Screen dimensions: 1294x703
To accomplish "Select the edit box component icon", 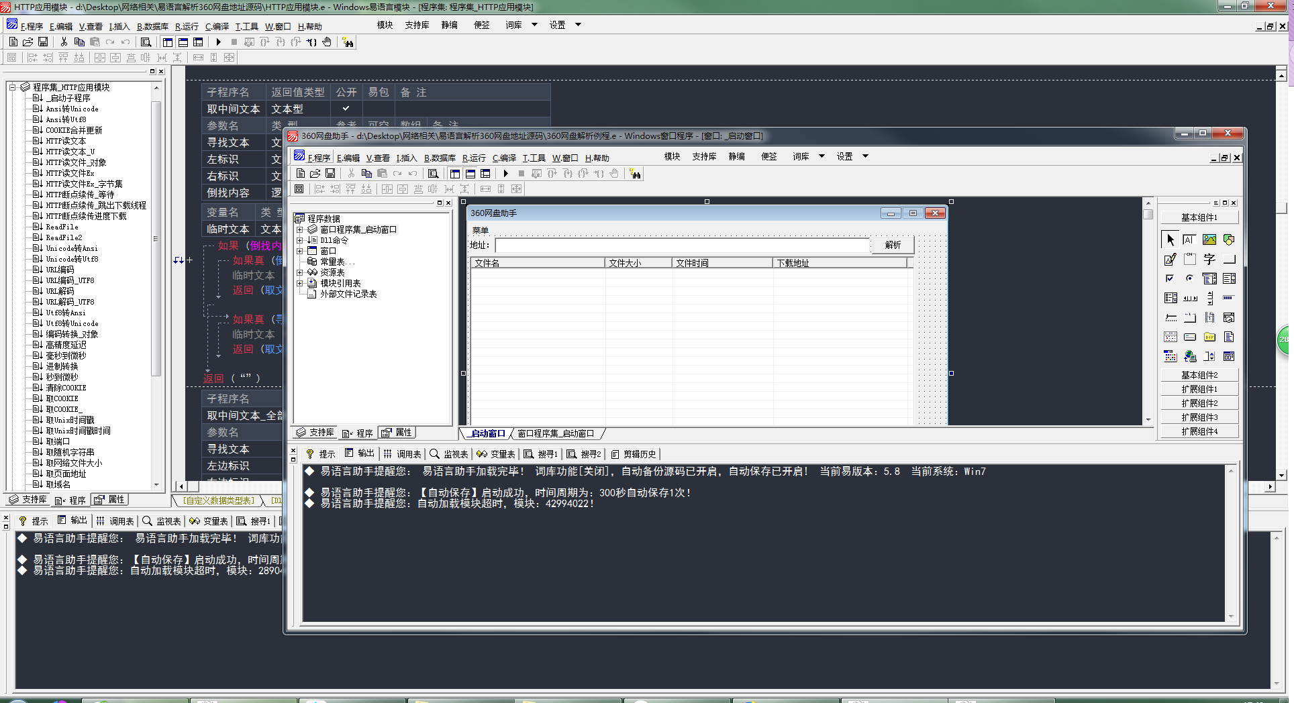I will point(1189,239).
